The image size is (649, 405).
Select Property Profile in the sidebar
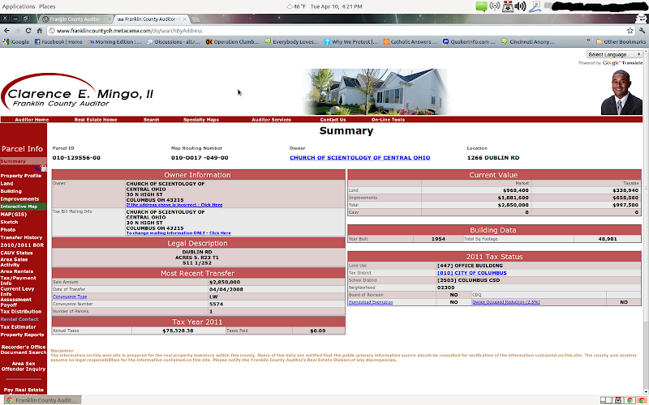click(x=21, y=176)
